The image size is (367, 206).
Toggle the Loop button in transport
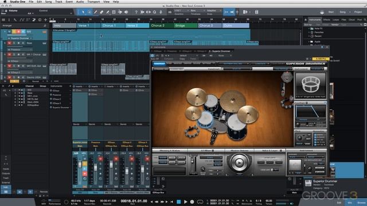click(200, 201)
